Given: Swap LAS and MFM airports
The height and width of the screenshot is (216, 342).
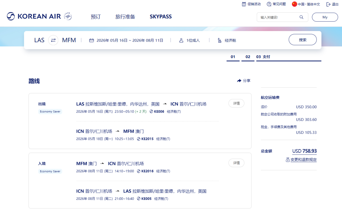Looking at the screenshot, I should tap(53, 40).
